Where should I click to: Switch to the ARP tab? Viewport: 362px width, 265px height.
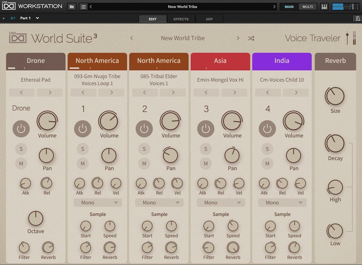pos(209,19)
